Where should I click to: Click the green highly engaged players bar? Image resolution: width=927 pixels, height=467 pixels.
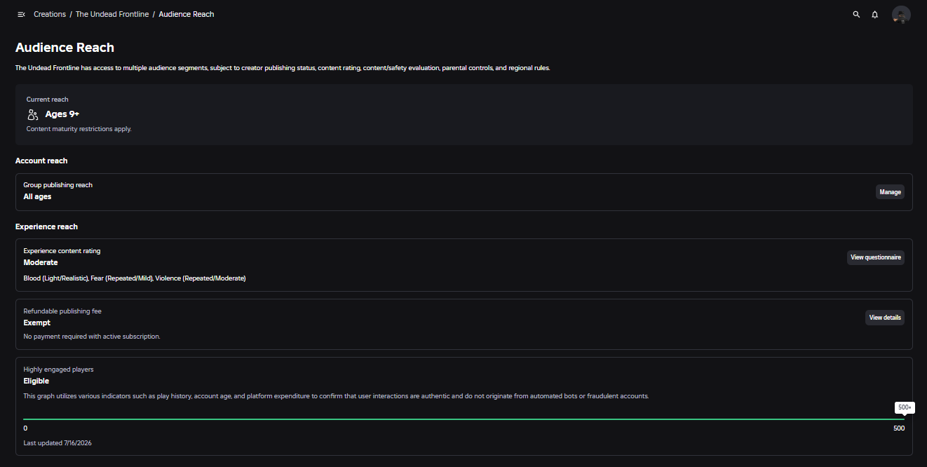point(463,419)
